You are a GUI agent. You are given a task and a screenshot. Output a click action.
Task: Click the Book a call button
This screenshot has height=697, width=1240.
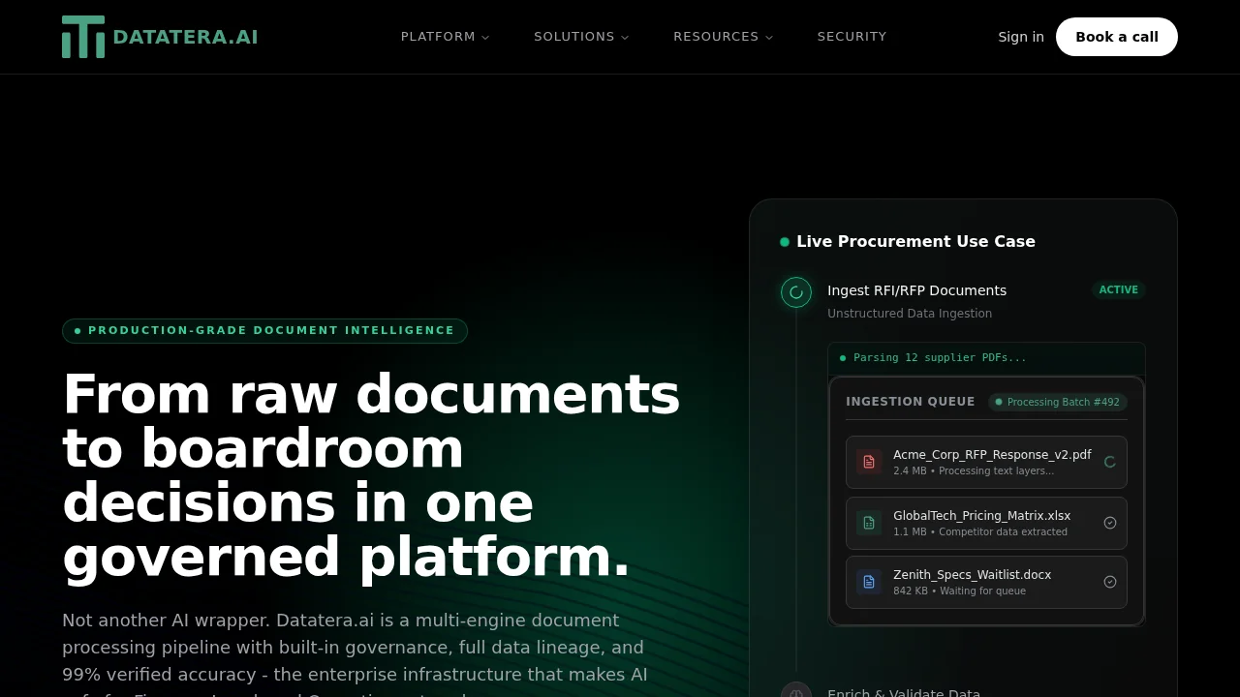pyautogui.click(x=1116, y=36)
